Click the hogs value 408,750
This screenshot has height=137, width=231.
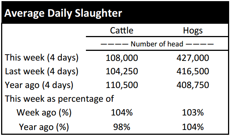[x=193, y=85]
